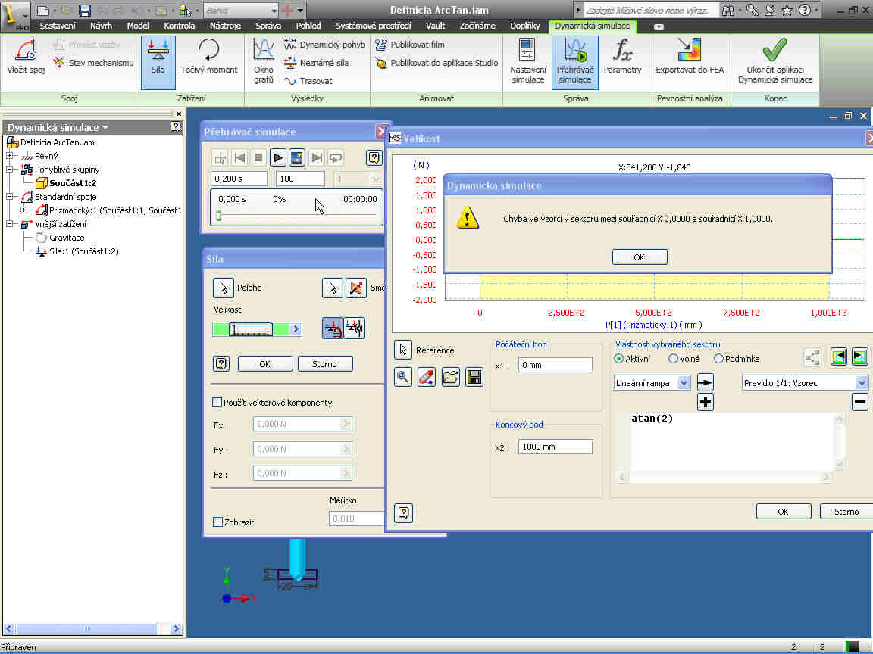Click the X2 Koncový bod field
The image size is (873, 654).
pos(555,447)
